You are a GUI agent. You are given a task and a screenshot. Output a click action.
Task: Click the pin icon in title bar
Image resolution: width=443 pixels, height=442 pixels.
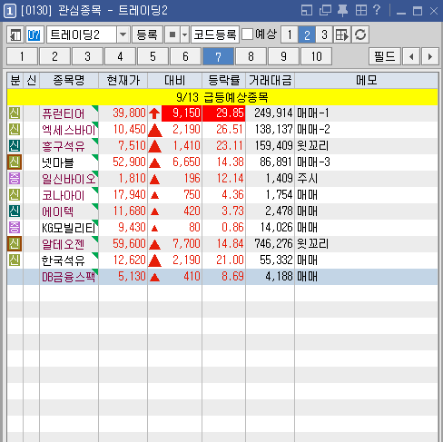point(342,11)
